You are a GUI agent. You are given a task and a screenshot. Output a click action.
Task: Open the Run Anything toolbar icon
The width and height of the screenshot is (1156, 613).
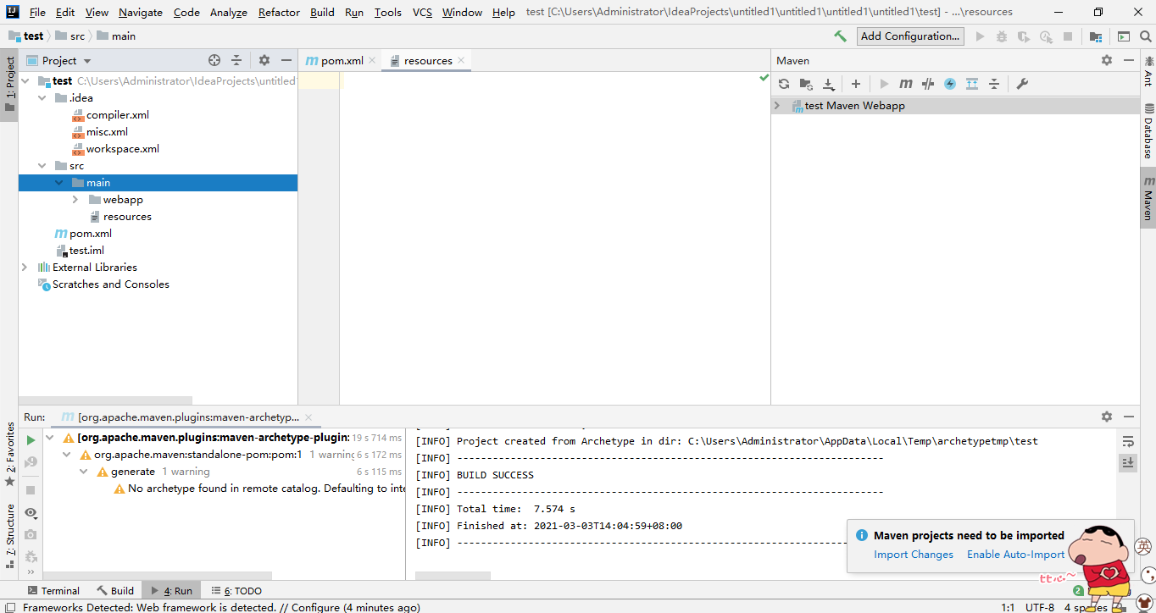click(1124, 36)
